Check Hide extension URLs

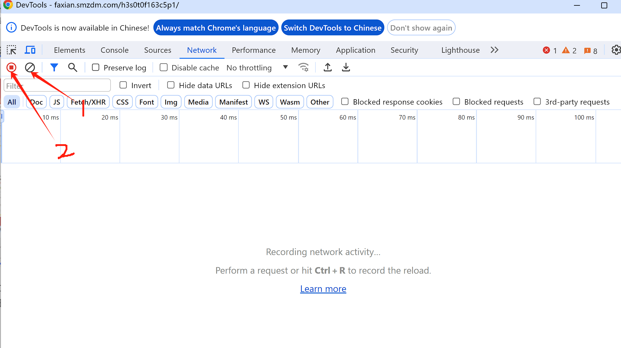coord(246,85)
